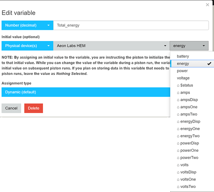Select the $status attribute with home icon
Screen dimensions: 214x192
(192, 85)
